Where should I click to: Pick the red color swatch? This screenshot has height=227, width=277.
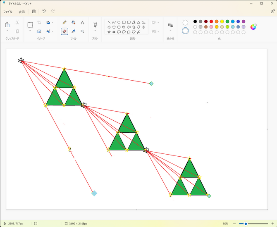pyautogui.click(x=211, y=22)
